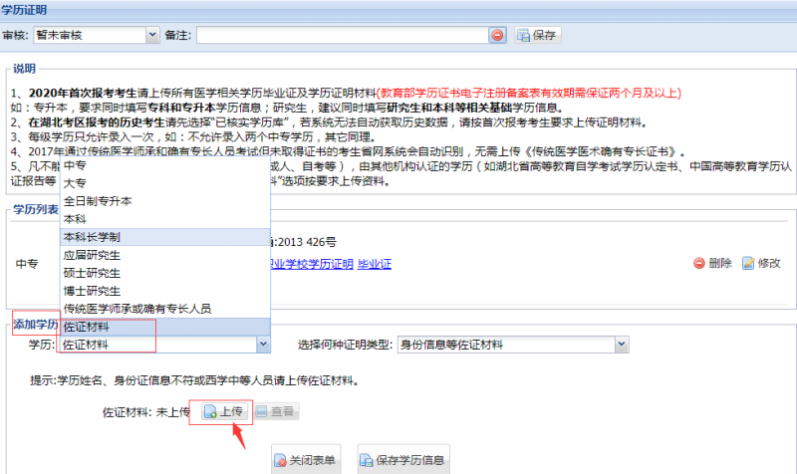The width and height of the screenshot is (797, 474).
Task: Click the 保存学历信息 save education button
Action: click(397, 461)
